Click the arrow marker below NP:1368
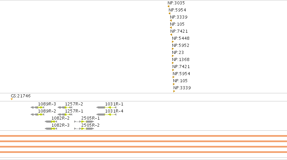The height and width of the screenshot is (160, 287). point(173,63)
